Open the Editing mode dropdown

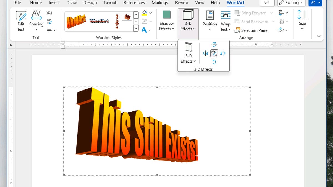tap(291, 3)
